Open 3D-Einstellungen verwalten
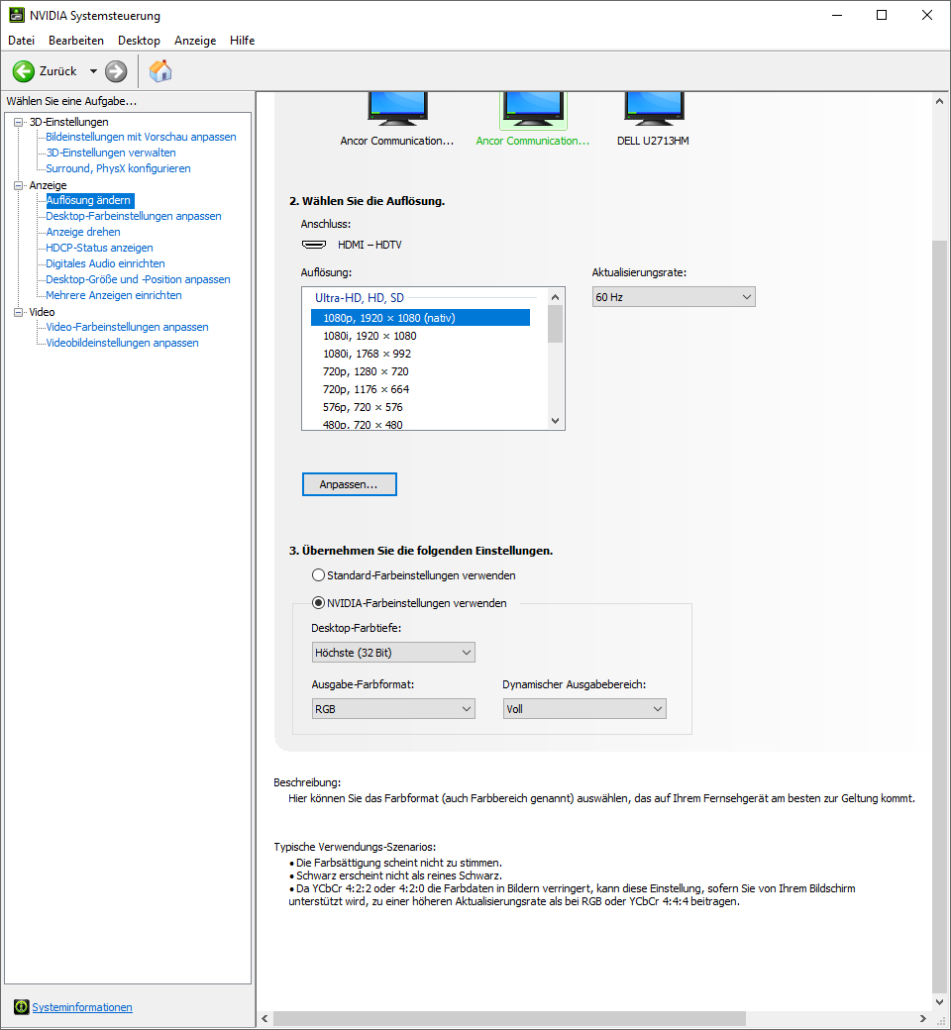Viewport: 951px width, 1030px height. pos(110,153)
